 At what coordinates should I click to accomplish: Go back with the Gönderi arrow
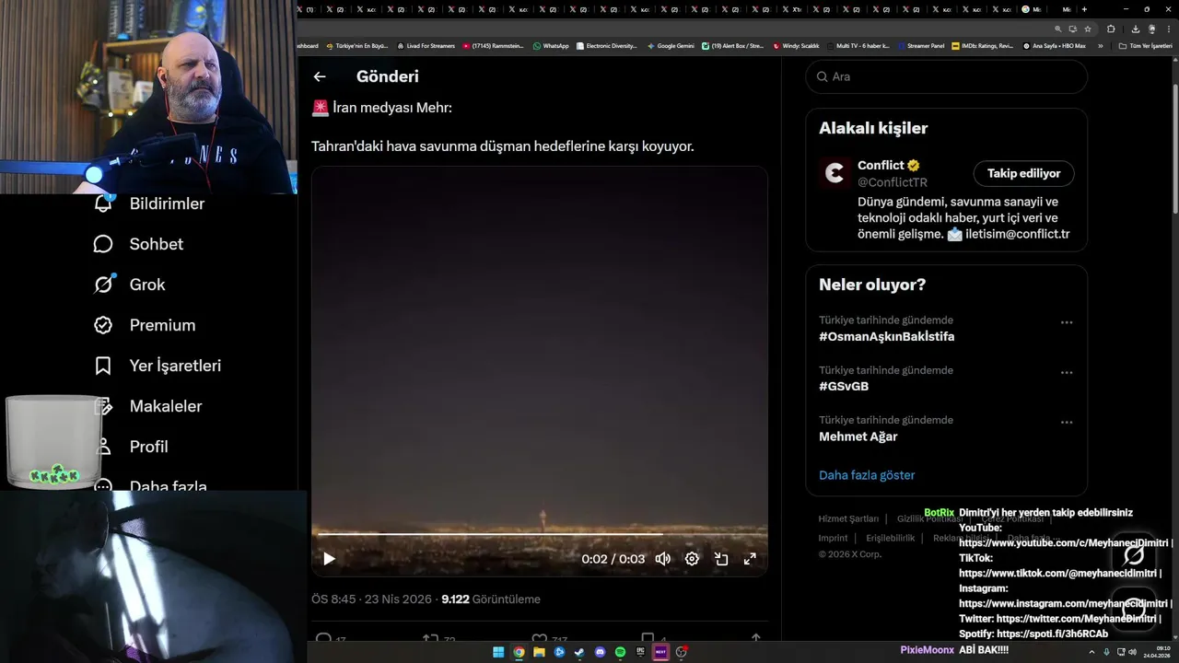click(x=320, y=76)
